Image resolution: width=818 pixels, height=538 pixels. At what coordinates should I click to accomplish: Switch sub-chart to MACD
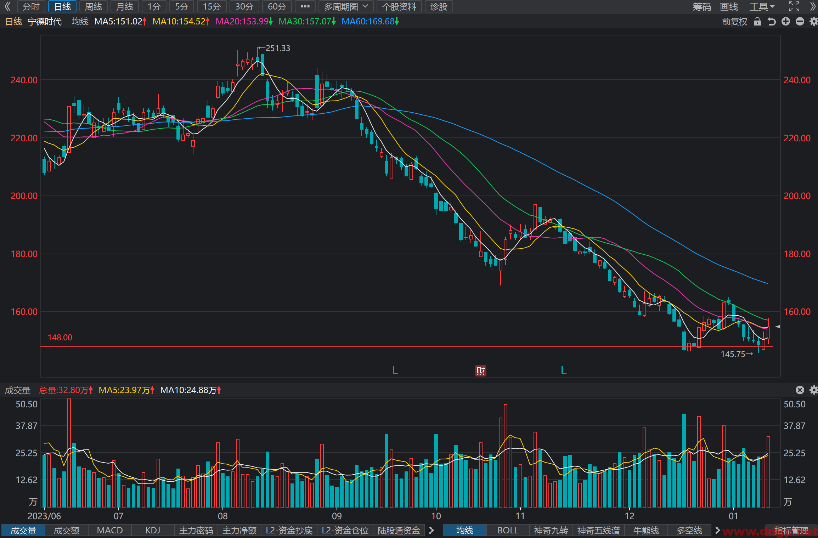coord(110,530)
